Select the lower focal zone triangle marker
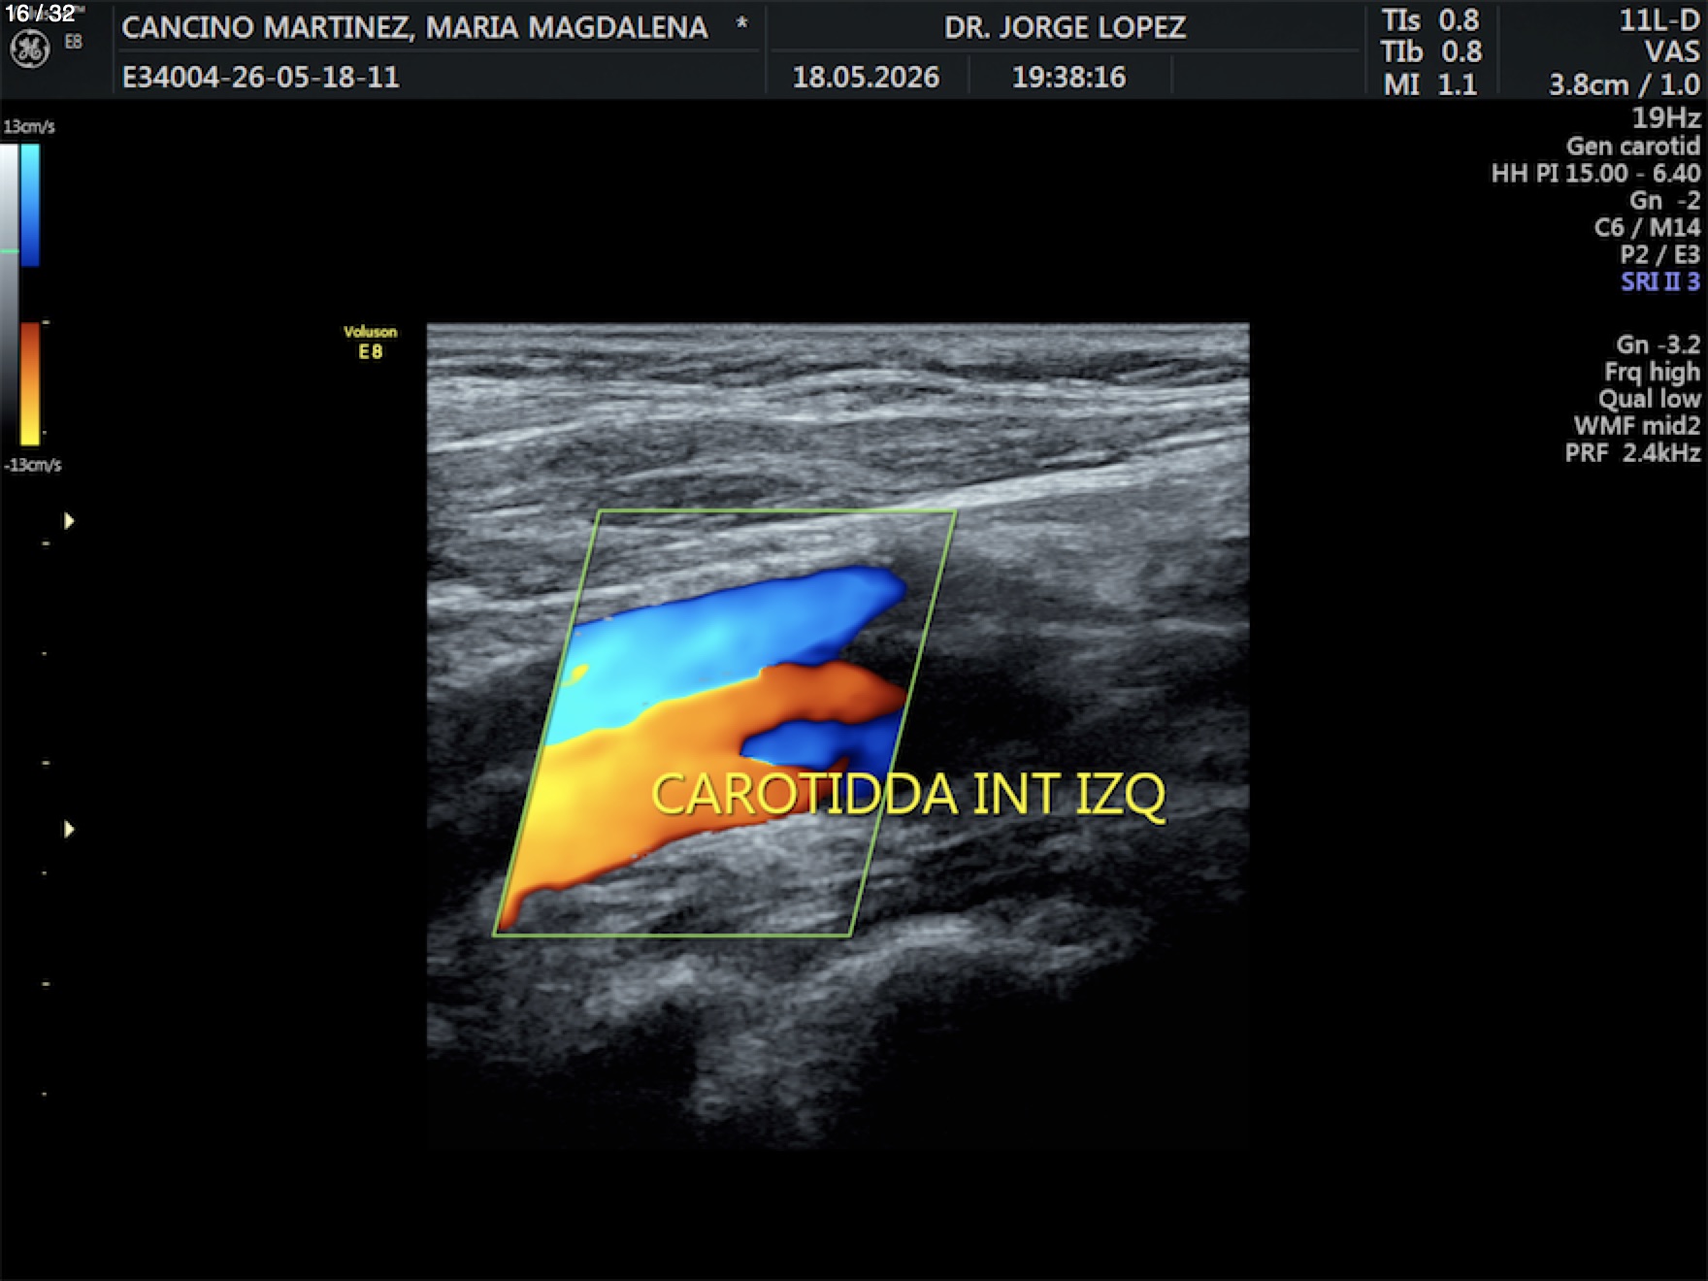Viewport: 1708px width, 1281px height. coord(69,829)
